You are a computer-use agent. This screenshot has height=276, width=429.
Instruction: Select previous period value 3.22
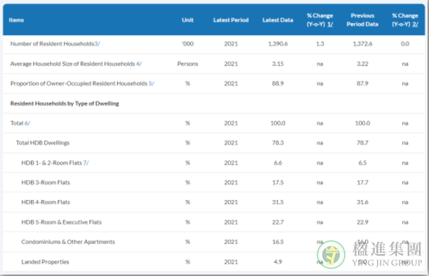tap(362, 64)
